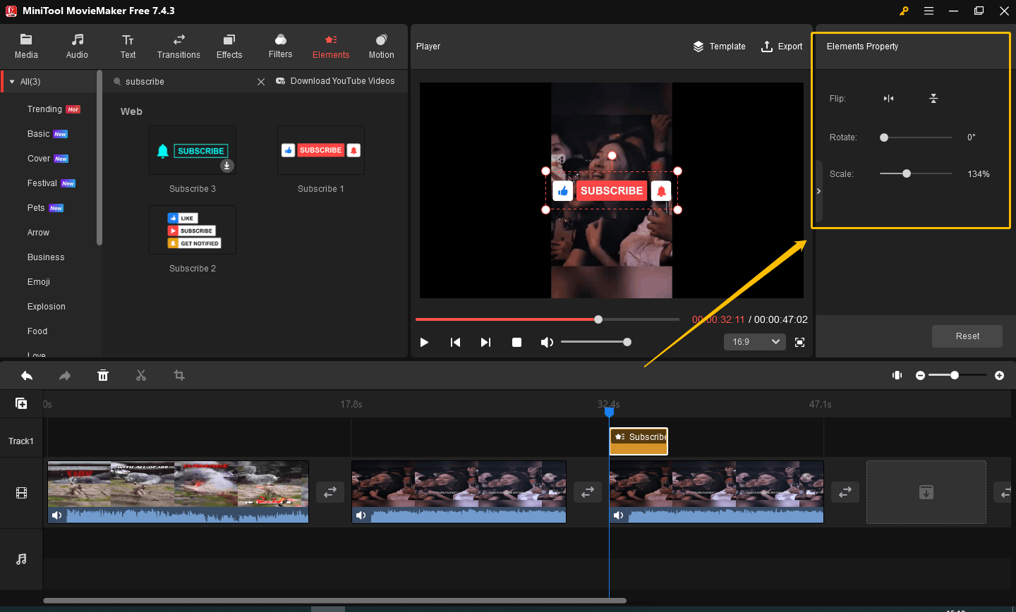The image size is (1016, 612).
Task: Open the Template gallery
Action: coord(719,47)
